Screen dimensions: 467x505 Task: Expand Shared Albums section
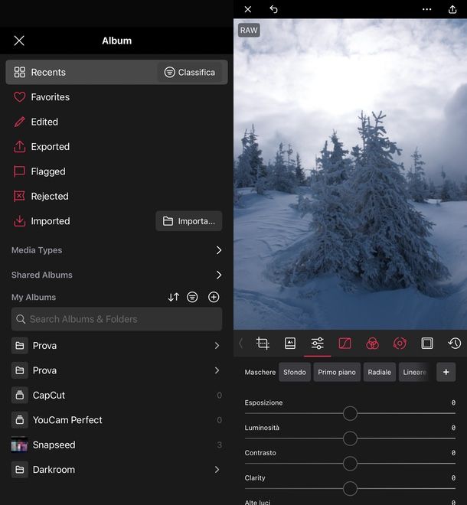click(116, 275)
